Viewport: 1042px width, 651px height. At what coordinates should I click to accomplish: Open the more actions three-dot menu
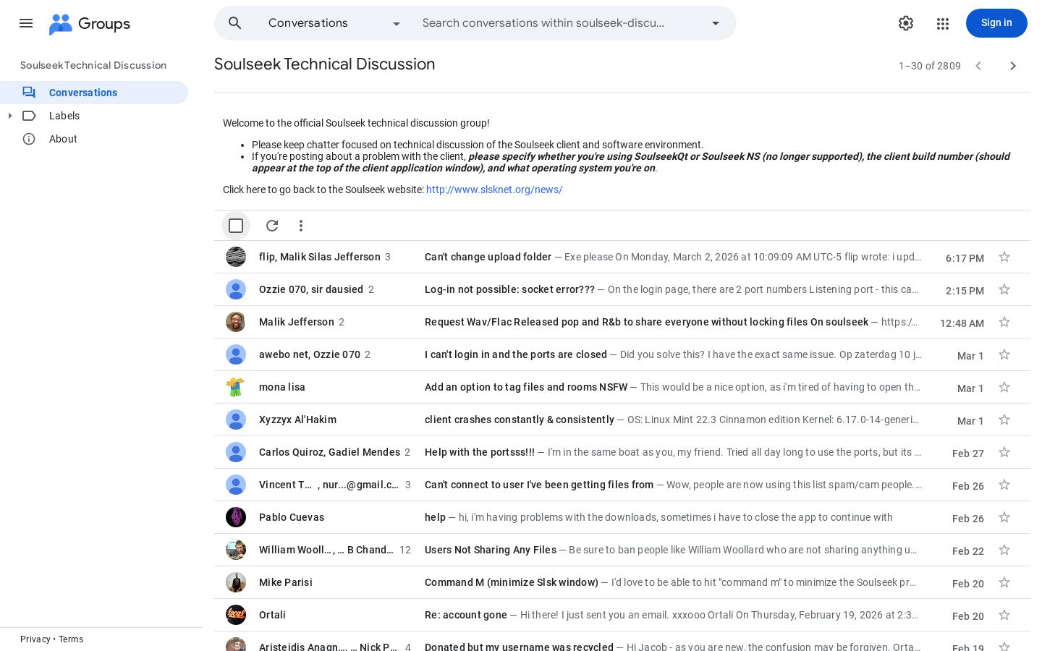coord(301,226)
